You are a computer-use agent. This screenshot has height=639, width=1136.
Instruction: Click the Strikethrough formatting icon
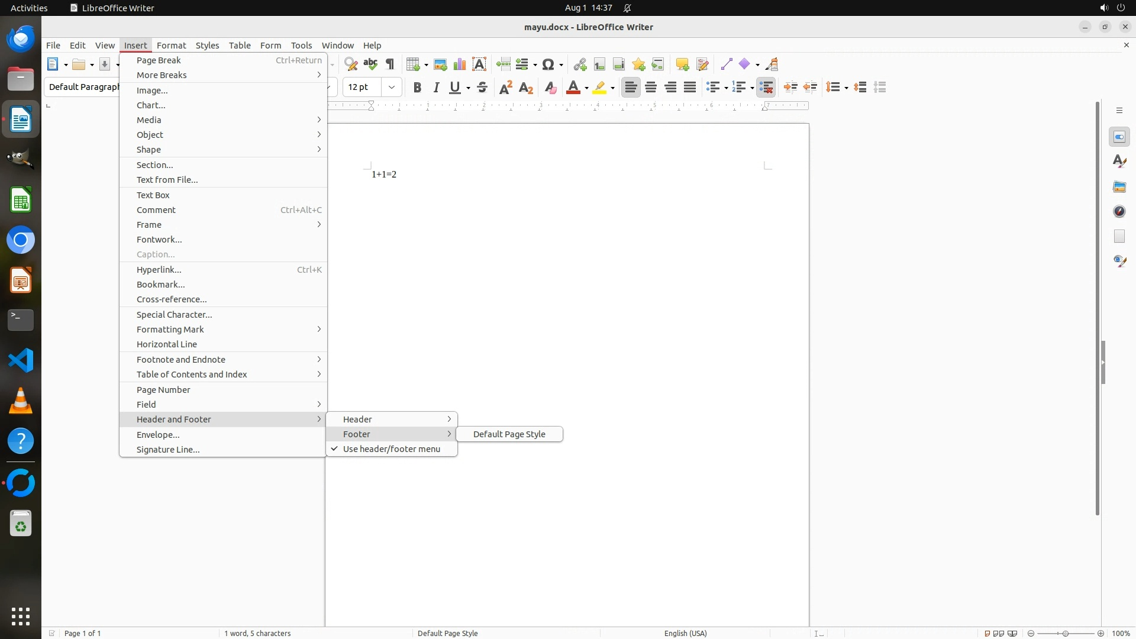(482, 88)
